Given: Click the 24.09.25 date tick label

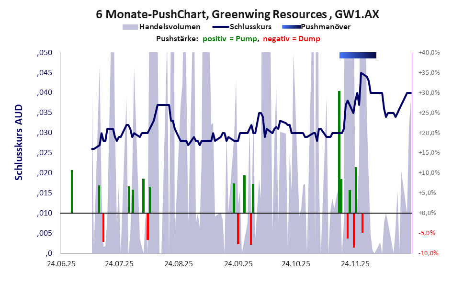Looking at the screenshot, I should 237,263.
